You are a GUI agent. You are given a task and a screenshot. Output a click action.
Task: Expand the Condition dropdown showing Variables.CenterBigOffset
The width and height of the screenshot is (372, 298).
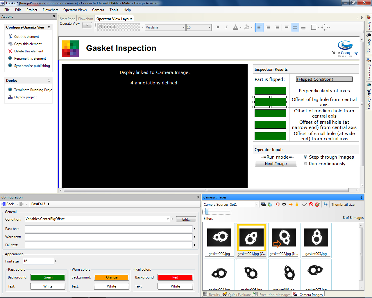point(168,219)
